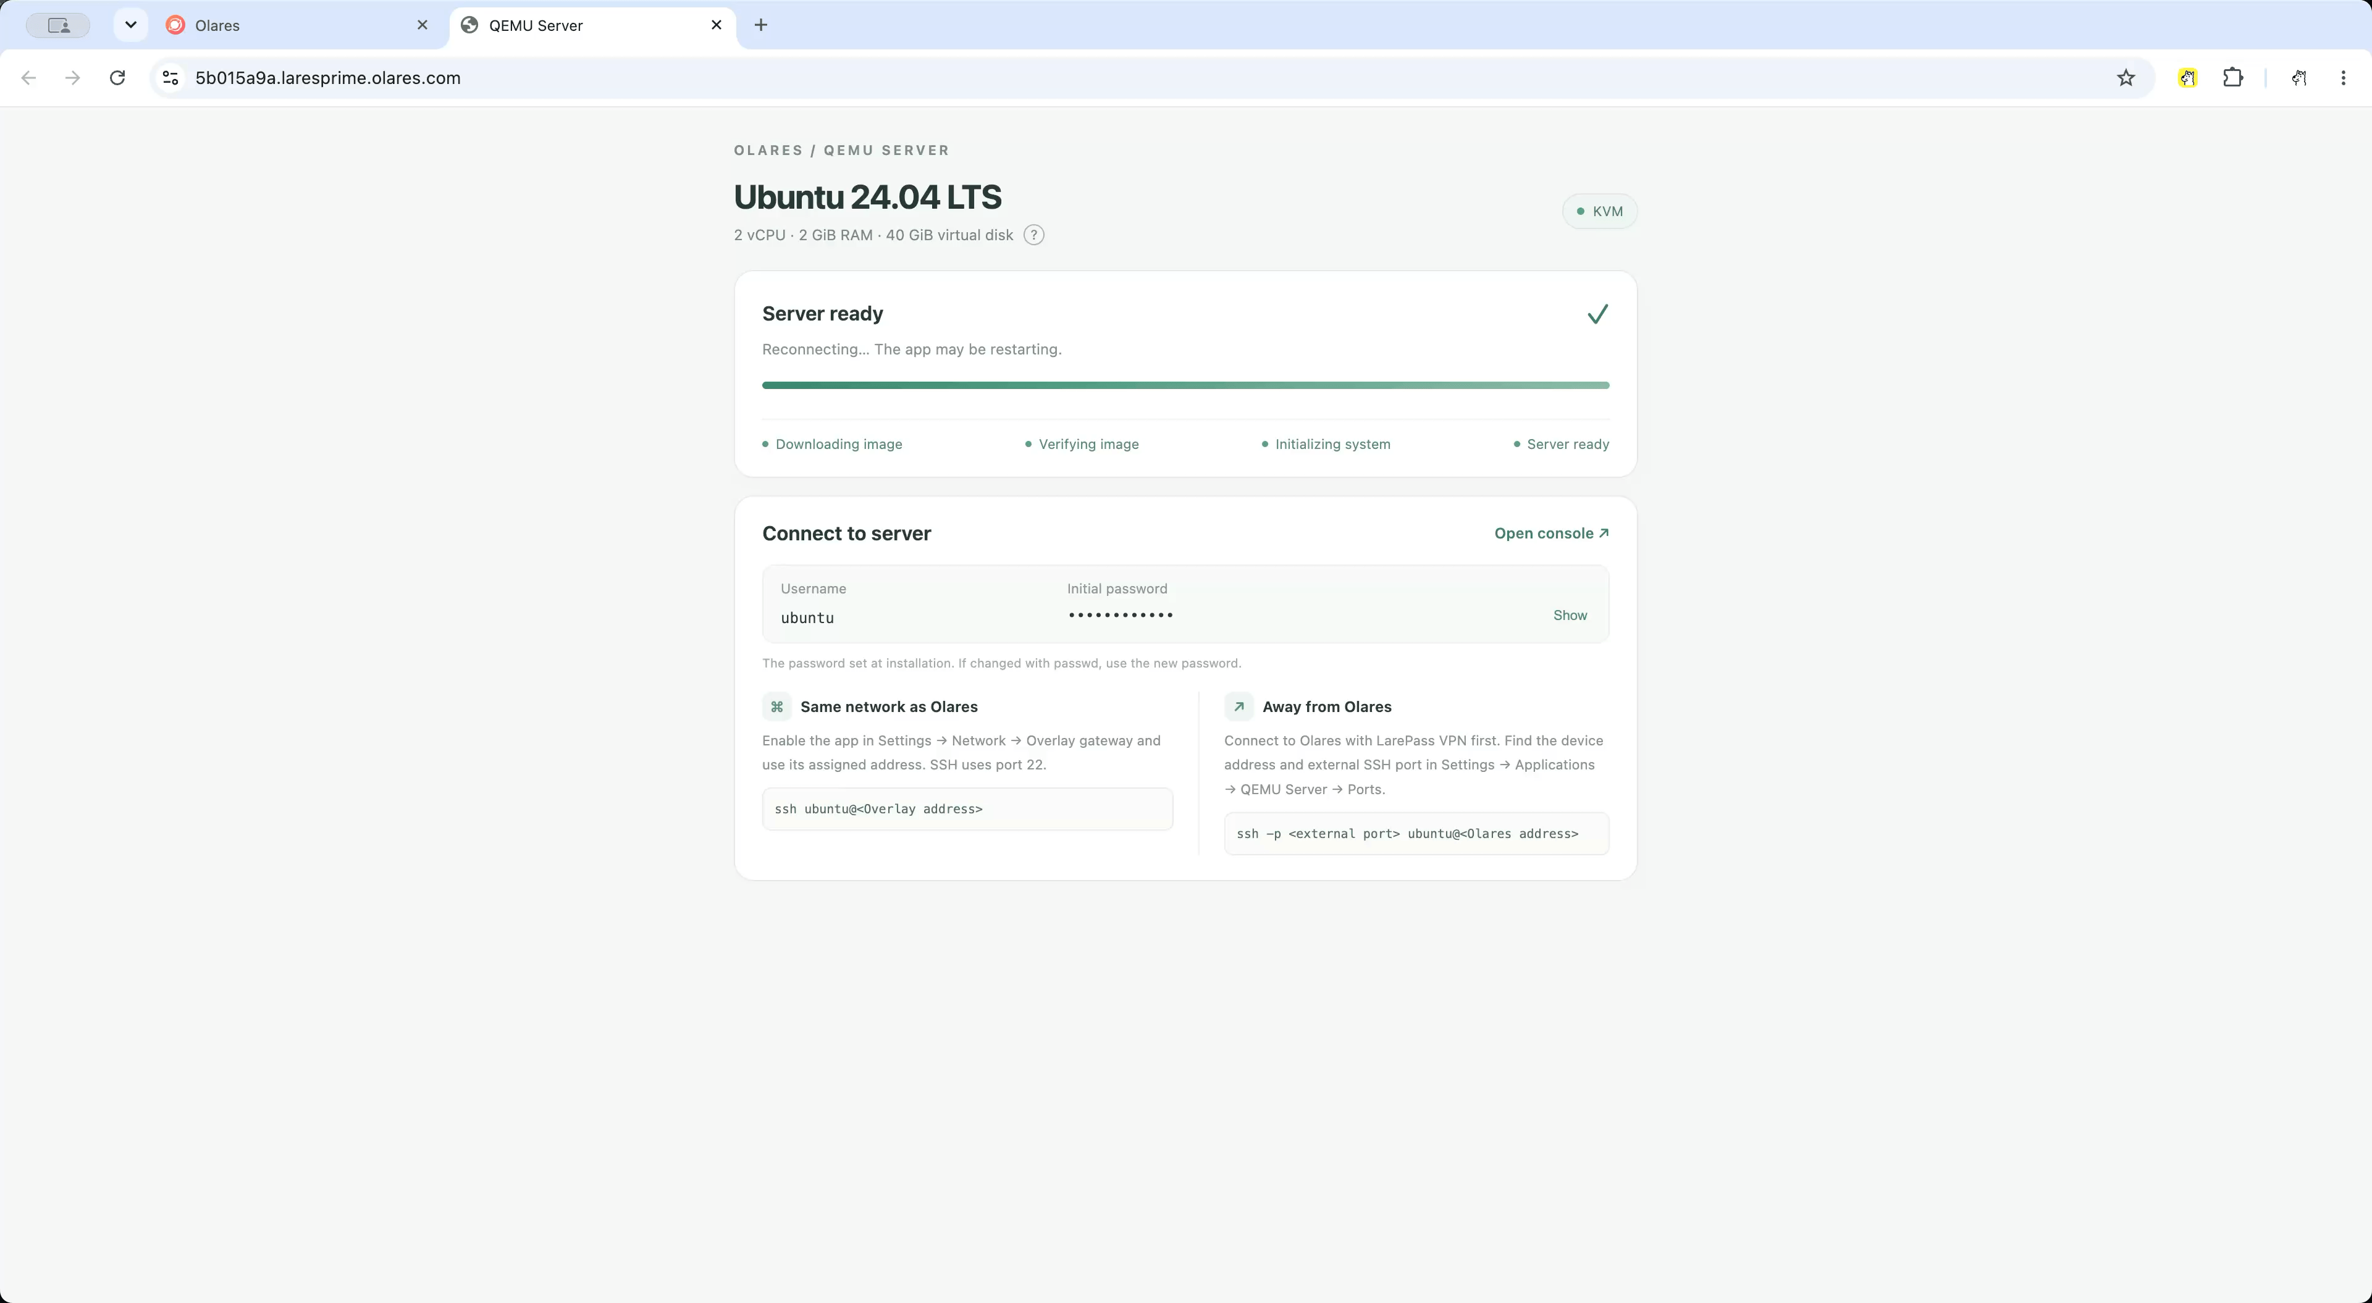Show the initial password
Screen dimensions: 2372x1303
pyautogui.click(x=1570, y=615)
